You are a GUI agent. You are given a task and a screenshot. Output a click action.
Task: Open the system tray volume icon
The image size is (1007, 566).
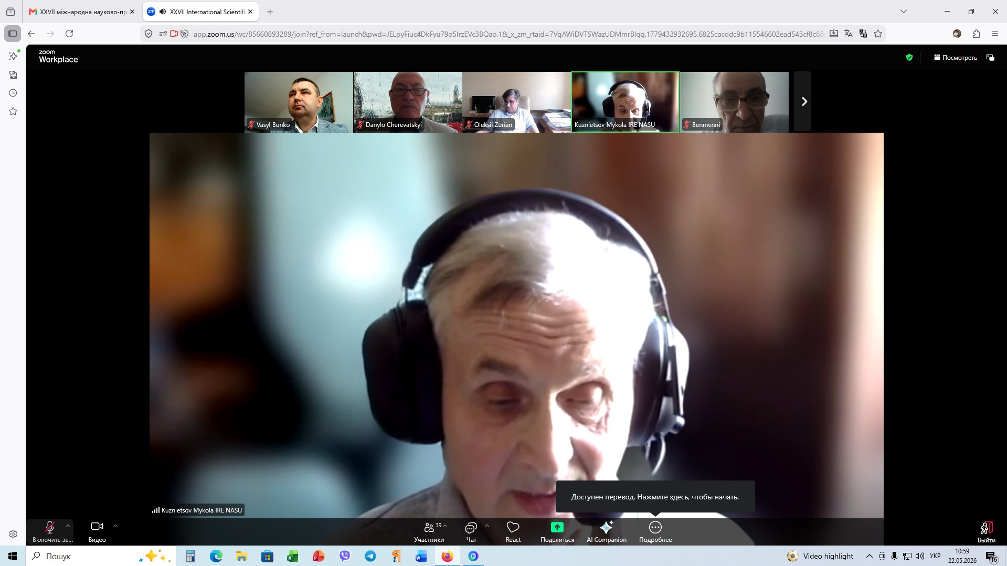920,556
